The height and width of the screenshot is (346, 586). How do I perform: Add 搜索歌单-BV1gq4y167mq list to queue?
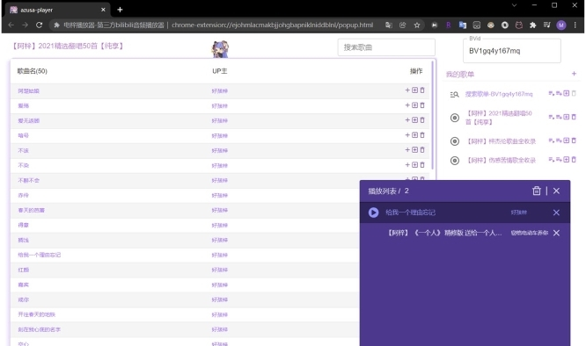tap(559, 93)
